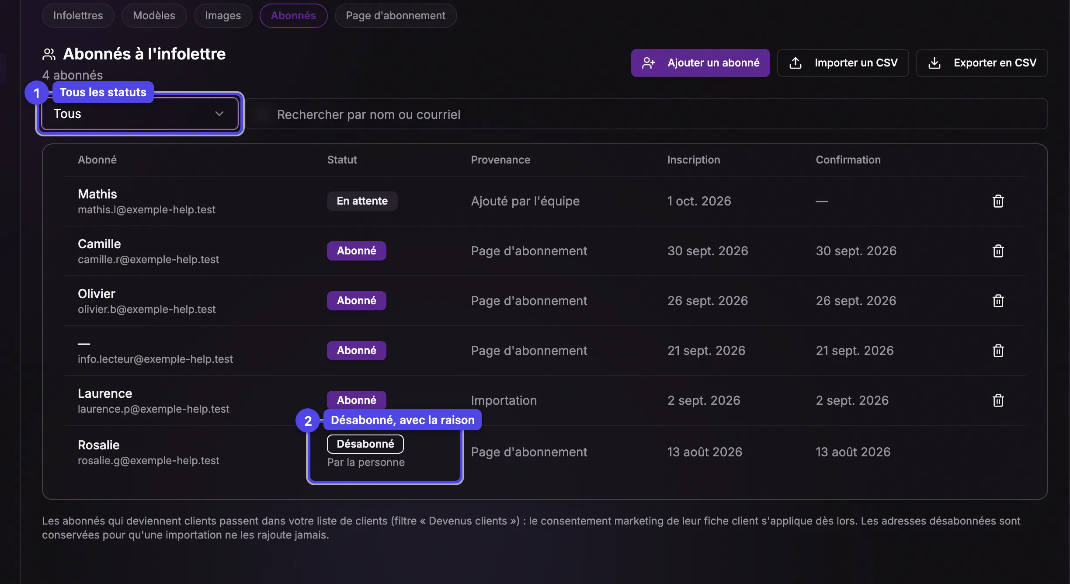Viewport: 1070px width, 584px height.
Task: Click the Inscription column header
Action: [693, 160]
